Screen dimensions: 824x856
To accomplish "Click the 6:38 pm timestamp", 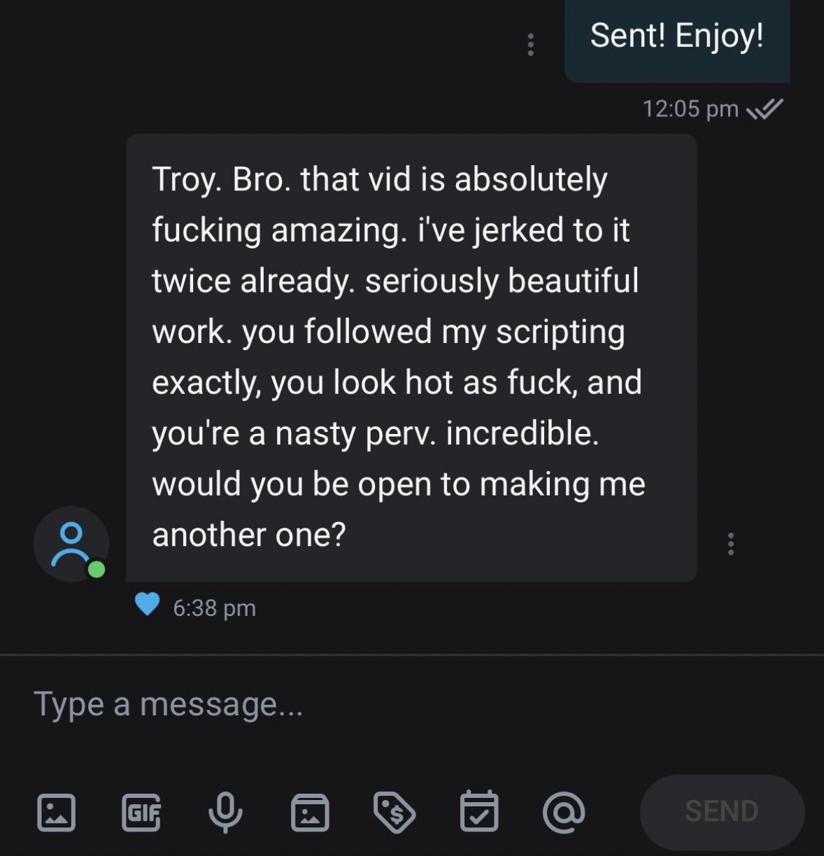I will pyautogui.click(x=214, y=608).
